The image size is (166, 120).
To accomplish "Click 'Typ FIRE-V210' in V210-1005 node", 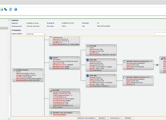I will coord(94,53).
